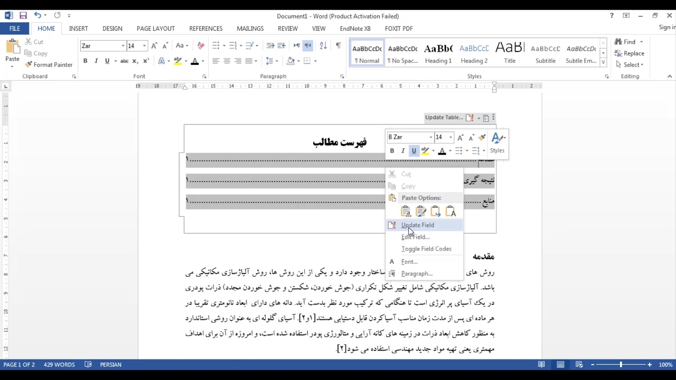Expand the Select dropdown in Editing group

click(x=633, y=65)
